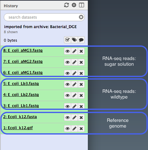
Task: Toggle multi-dataset selection checkbox button
Action: click(x=67, y=40)
